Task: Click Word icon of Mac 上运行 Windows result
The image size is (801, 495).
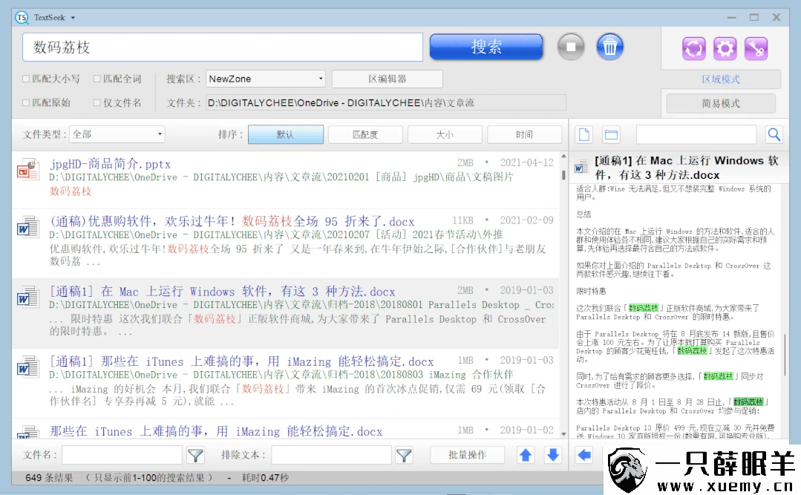Action: [27, 298]
